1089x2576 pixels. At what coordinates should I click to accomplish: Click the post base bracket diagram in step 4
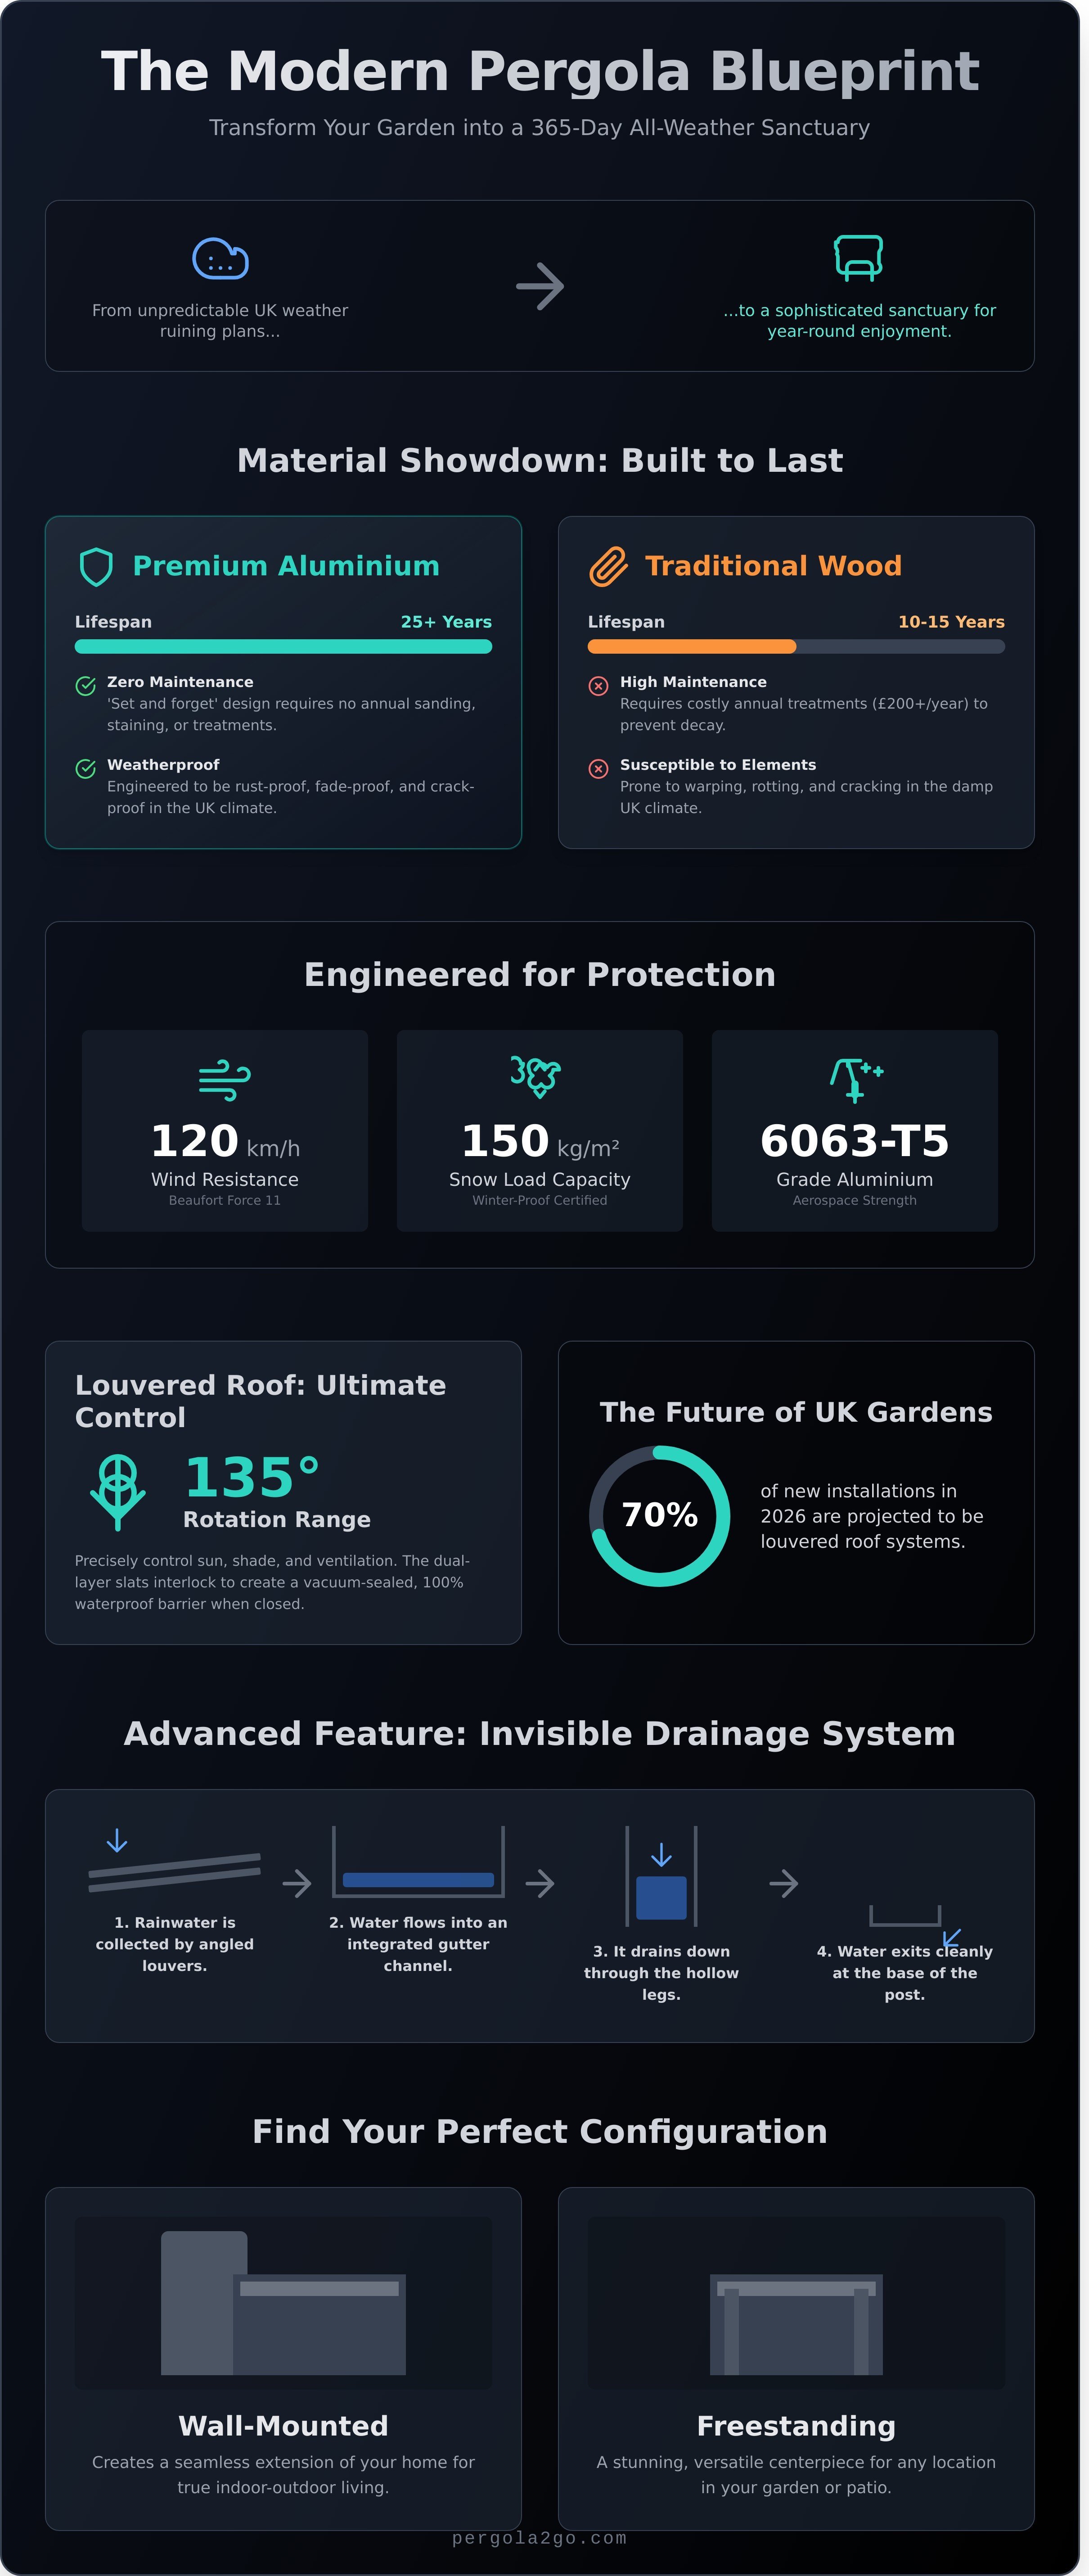[905, 1915]
